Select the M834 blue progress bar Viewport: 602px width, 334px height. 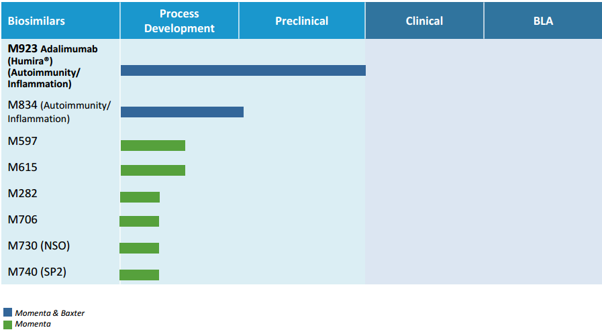(x=182, y=112)
